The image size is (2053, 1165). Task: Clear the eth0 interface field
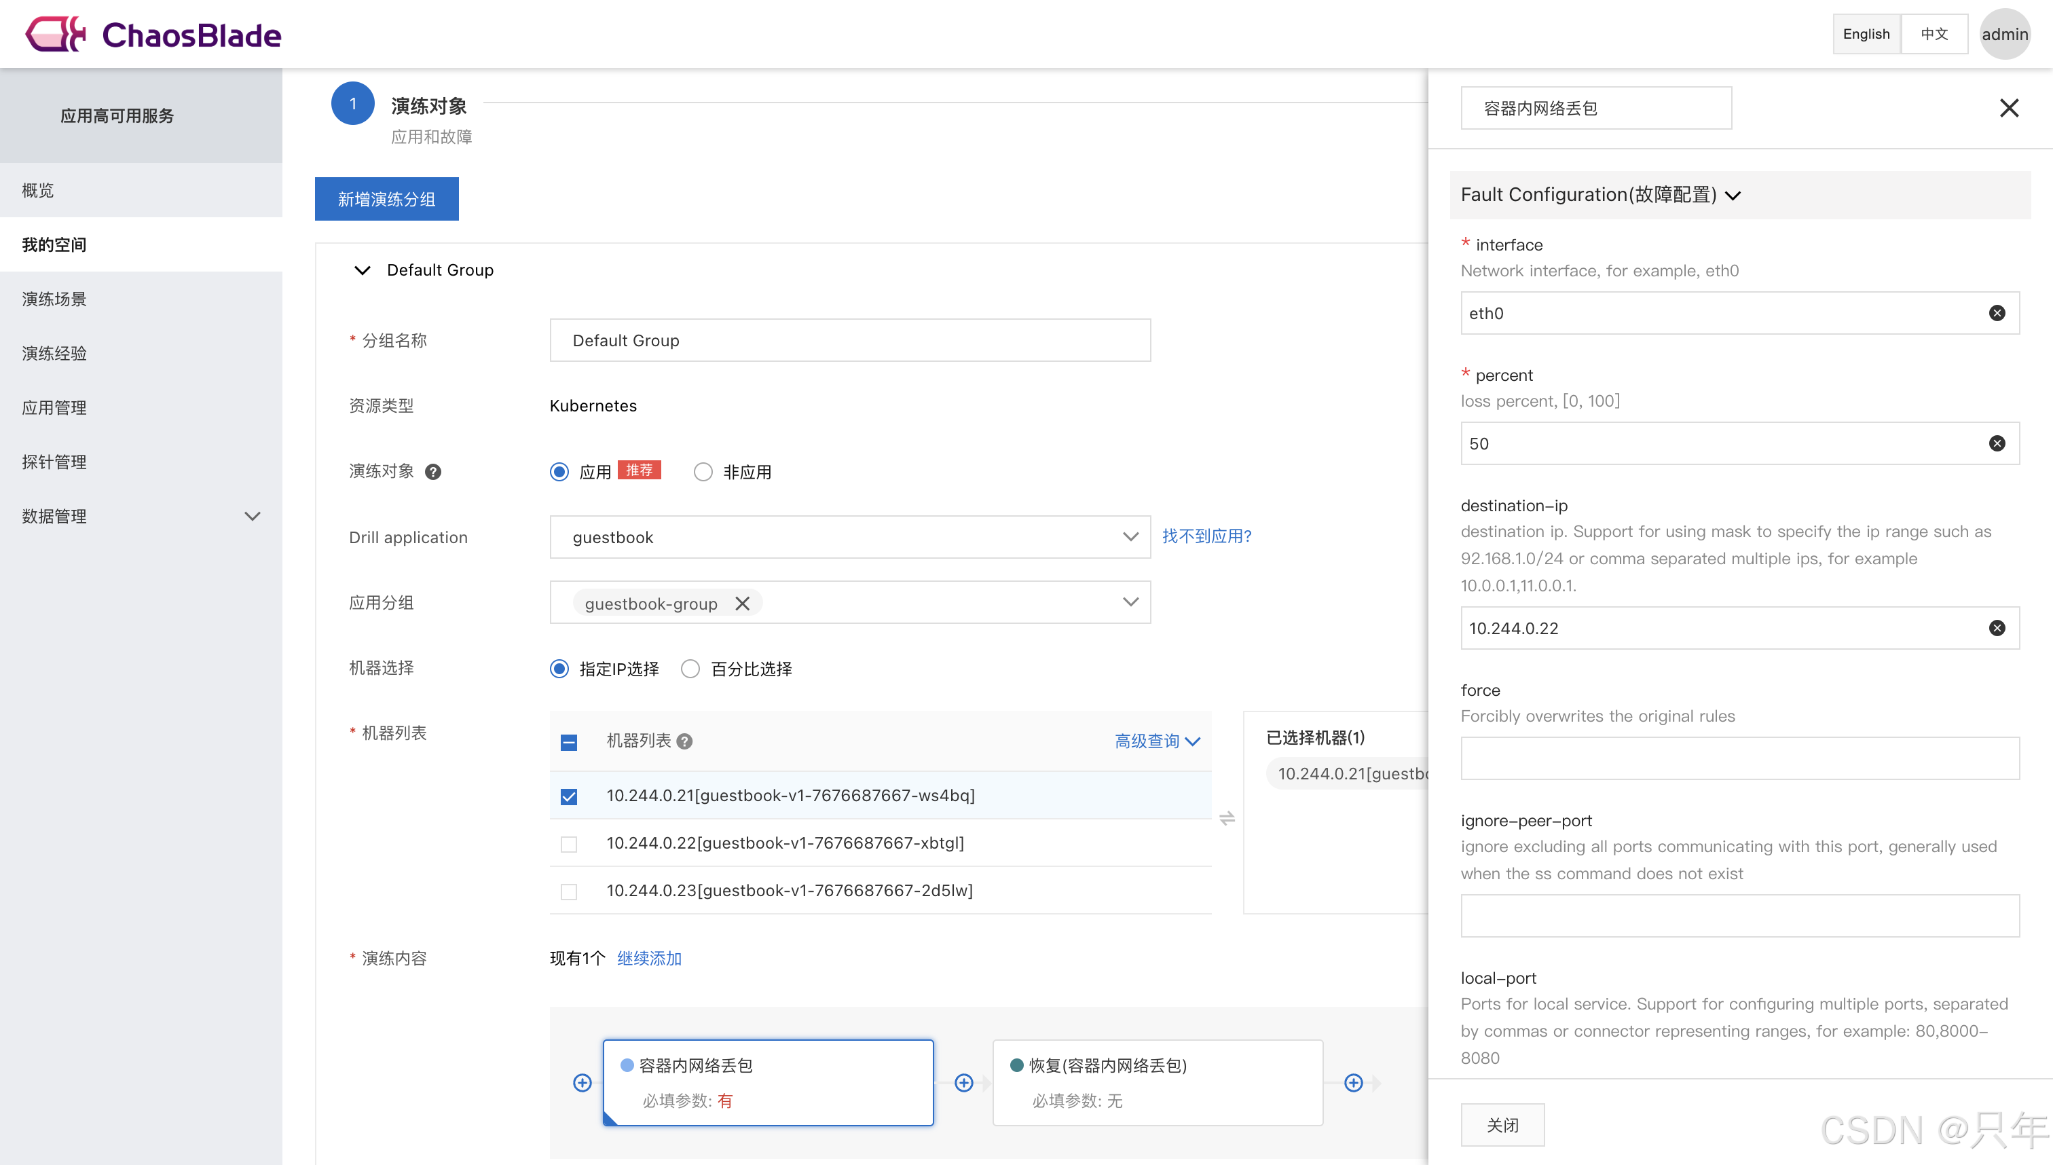pyautogui.click(x=1996, y=313)
